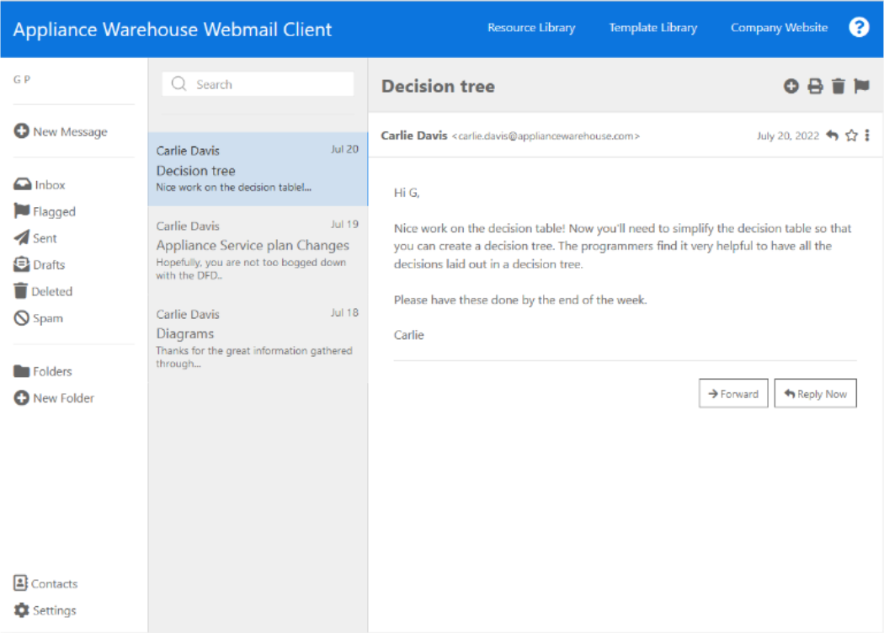Click "Hopefully, you are not too bogged down" preview

coord(251,262)
